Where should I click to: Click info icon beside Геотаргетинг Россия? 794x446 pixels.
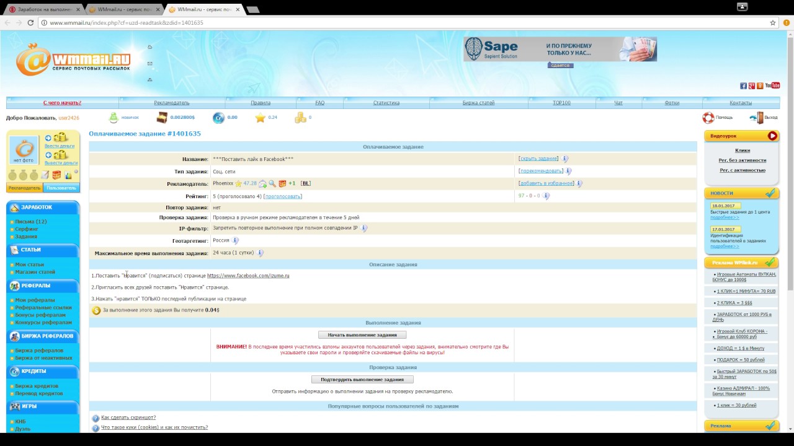[235, 240]
